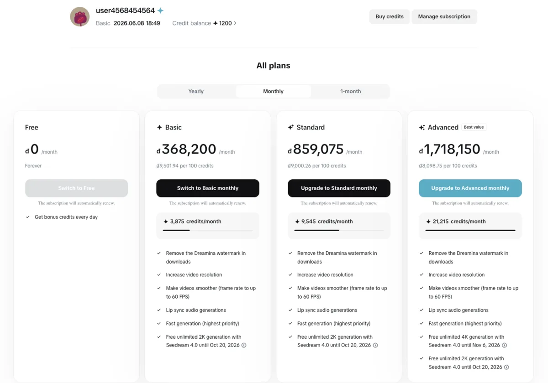Click the blue sparkle badge beside username

click(x=160, y=10)
